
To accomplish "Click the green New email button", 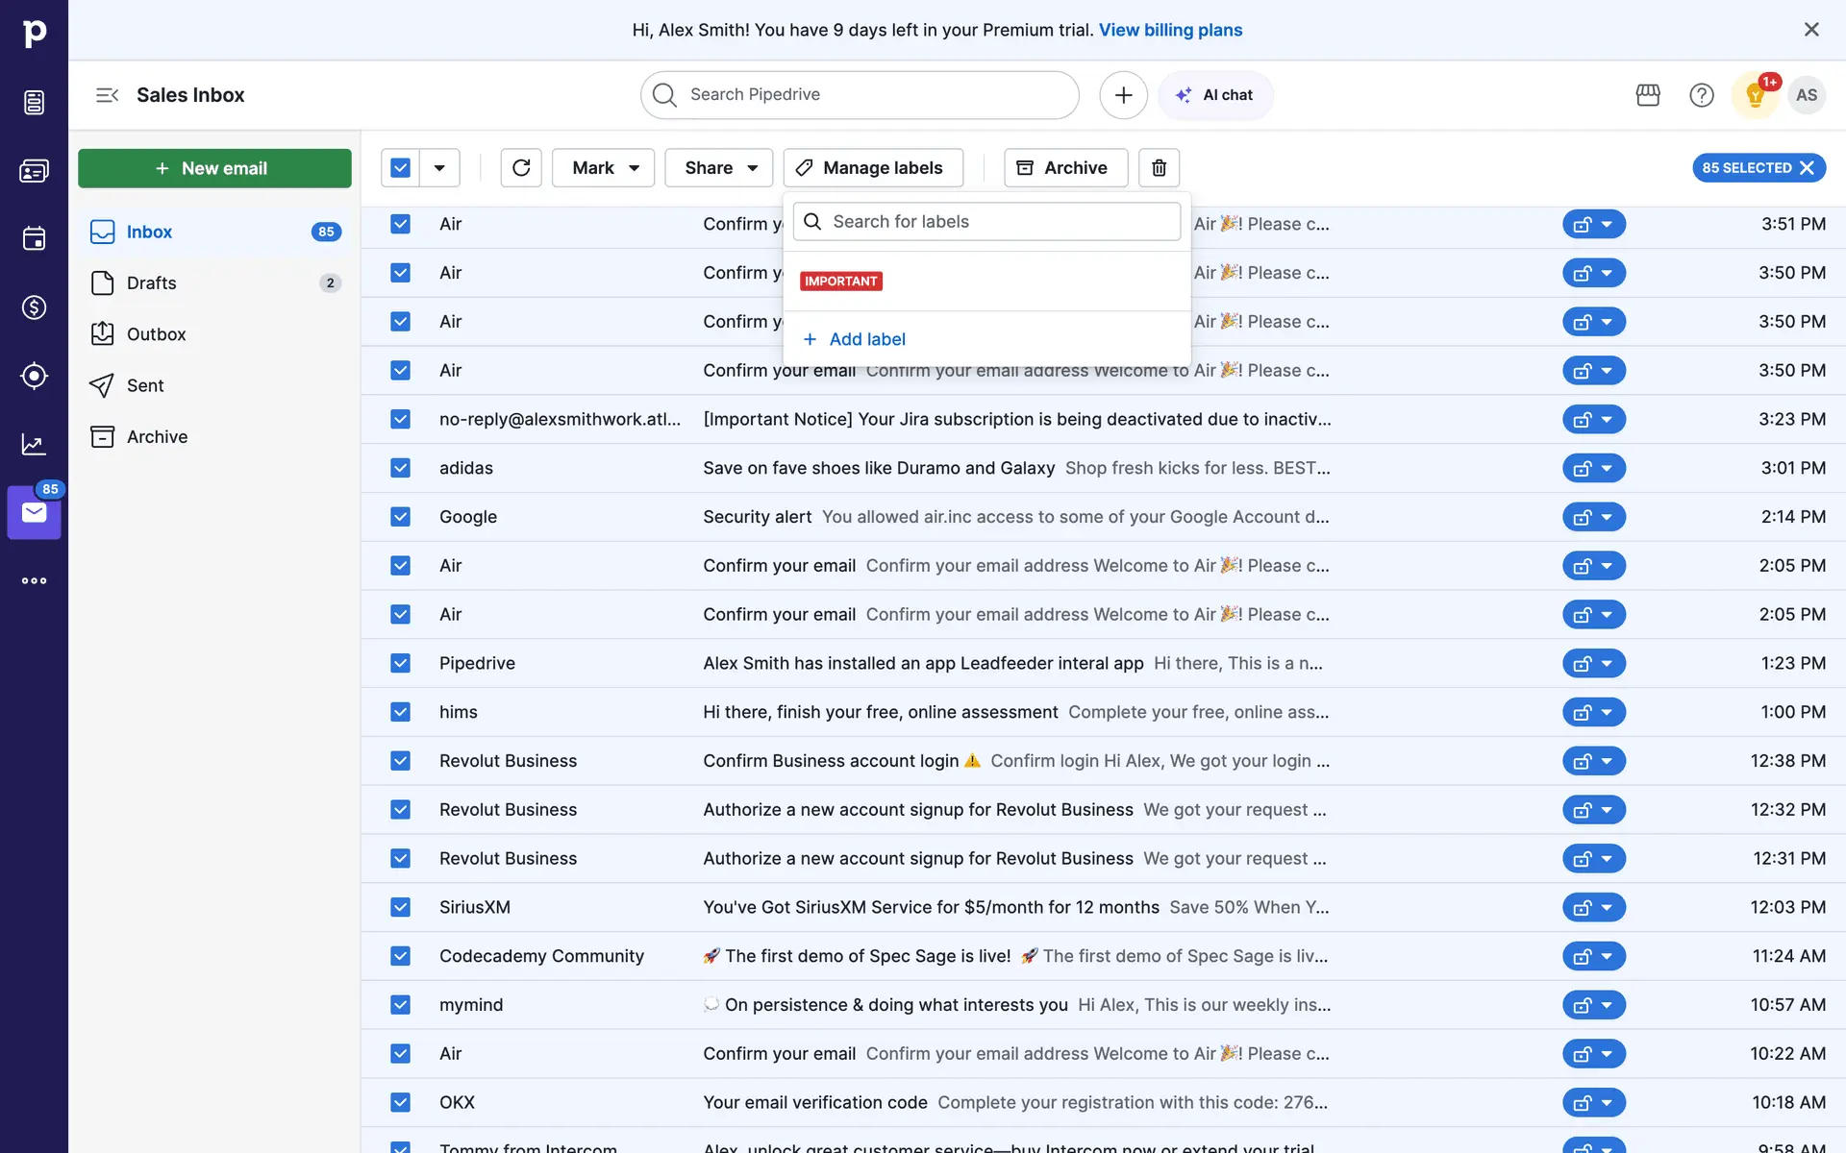I will pyautogui.click(x=214, y=168).
